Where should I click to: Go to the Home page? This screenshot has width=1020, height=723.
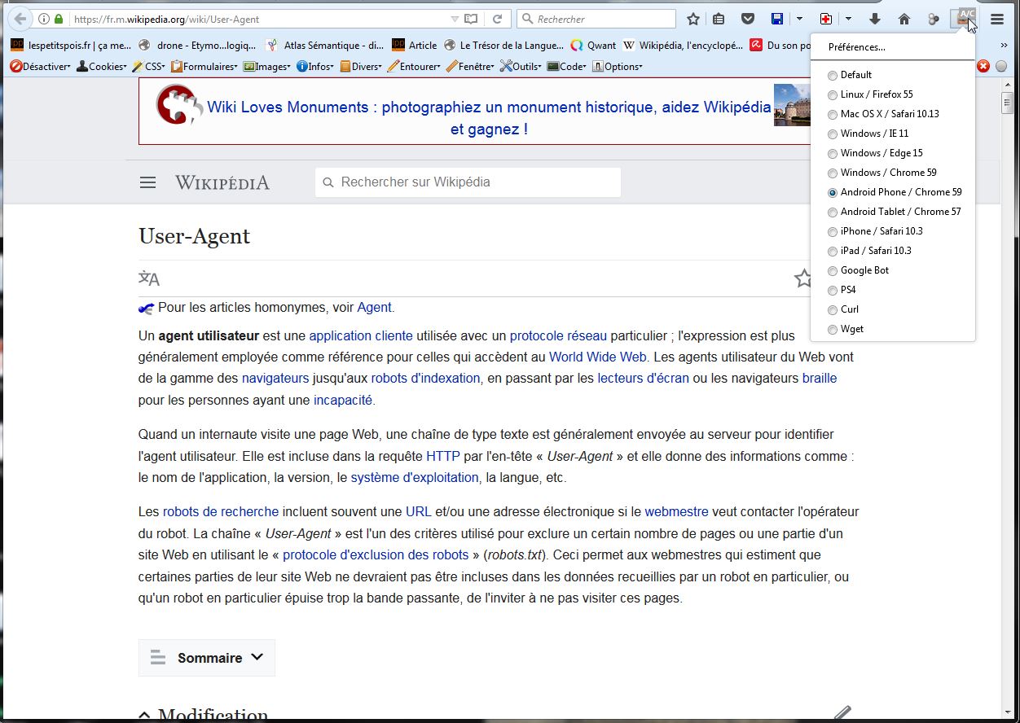pyautogui.click(x=904, y=19)
